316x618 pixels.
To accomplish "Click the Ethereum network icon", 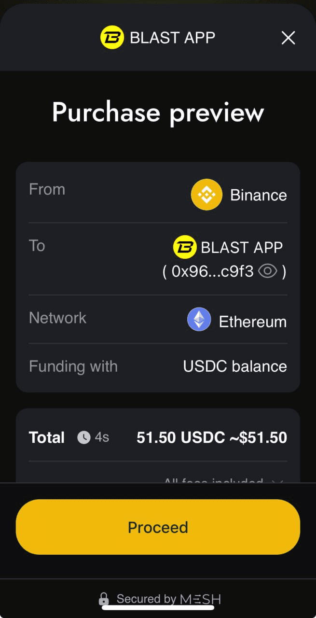I will (x=199, y=319).
